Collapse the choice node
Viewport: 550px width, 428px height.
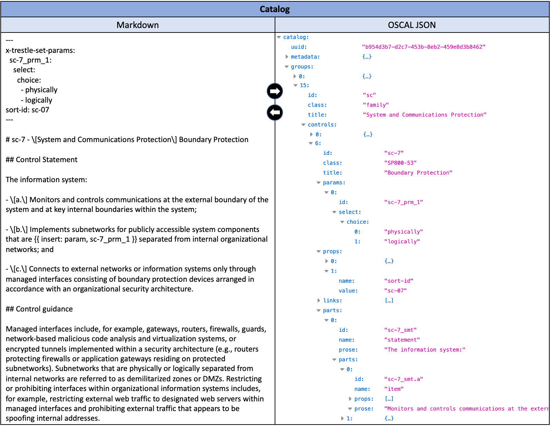(342, 222)
